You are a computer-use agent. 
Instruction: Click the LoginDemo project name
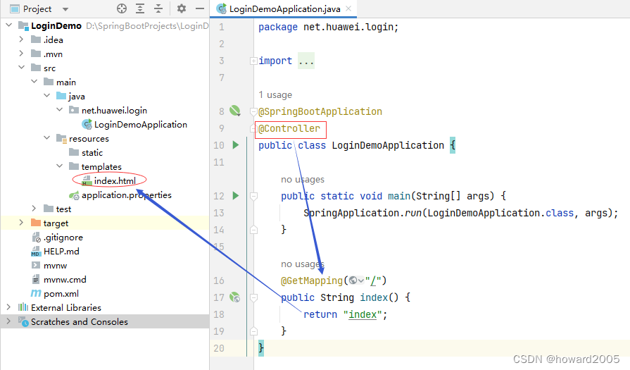pos(56,26)
